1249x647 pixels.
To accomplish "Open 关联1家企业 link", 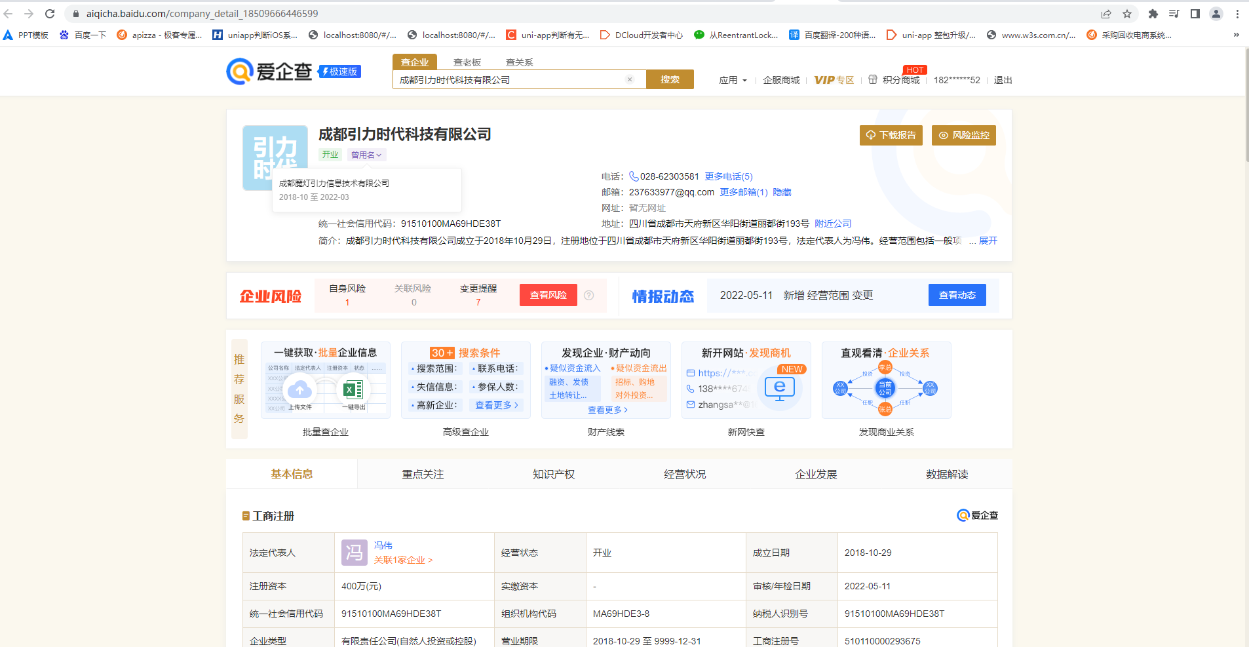I will [404, 560].
